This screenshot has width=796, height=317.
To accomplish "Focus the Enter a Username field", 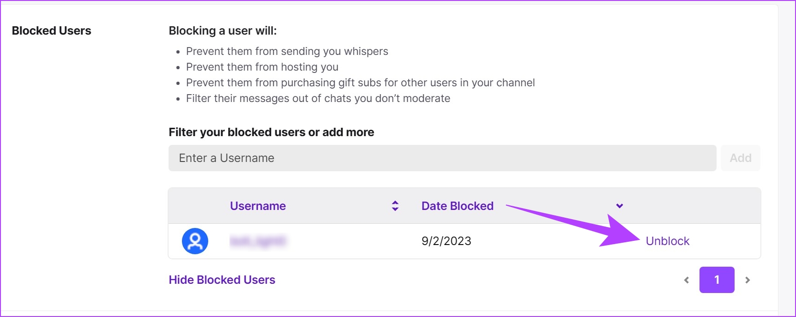I will [442, 158].
